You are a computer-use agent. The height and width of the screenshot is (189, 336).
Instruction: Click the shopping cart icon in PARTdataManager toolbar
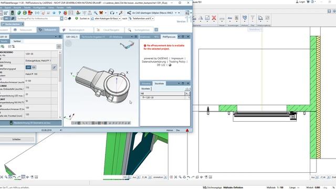click(x=6, y=13)
